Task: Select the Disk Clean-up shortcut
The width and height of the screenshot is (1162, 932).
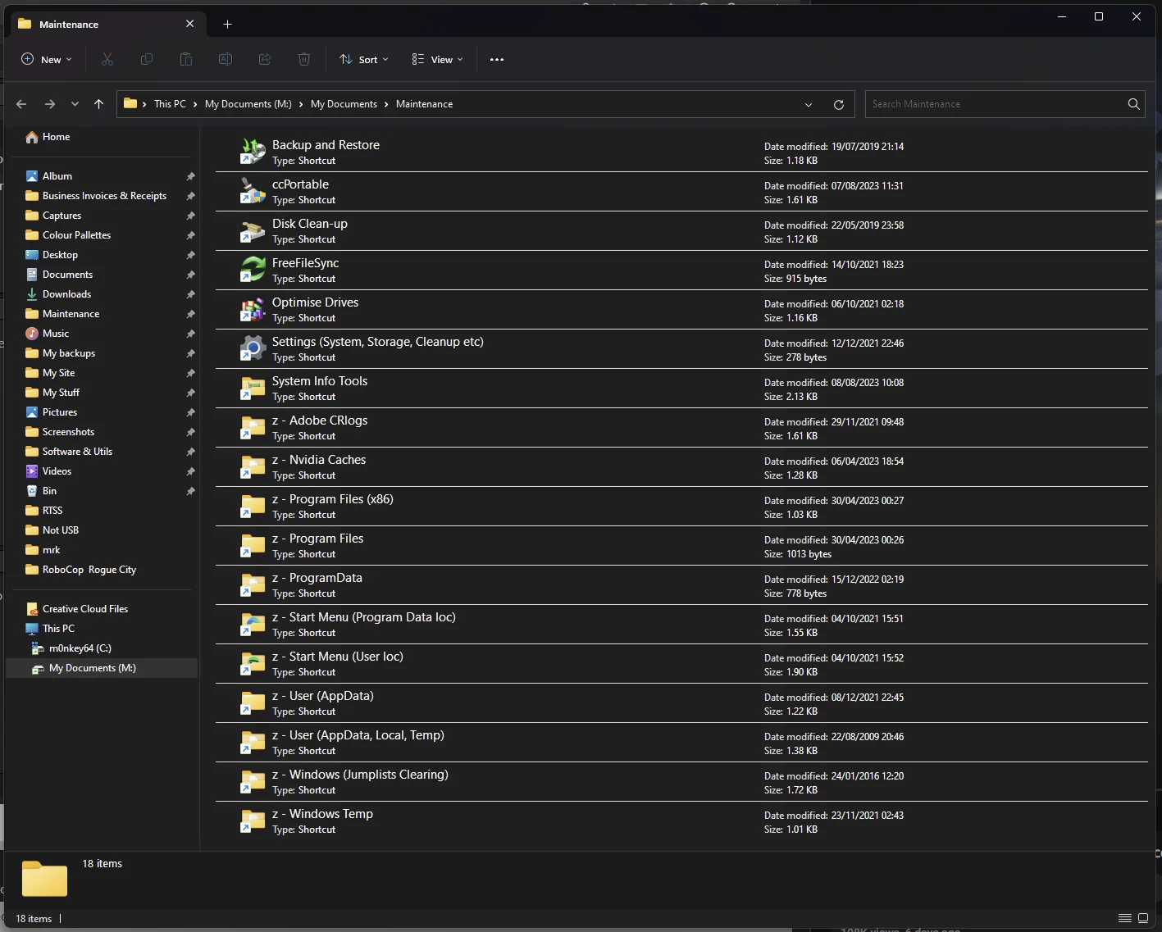Action: (x=681, y=231)
